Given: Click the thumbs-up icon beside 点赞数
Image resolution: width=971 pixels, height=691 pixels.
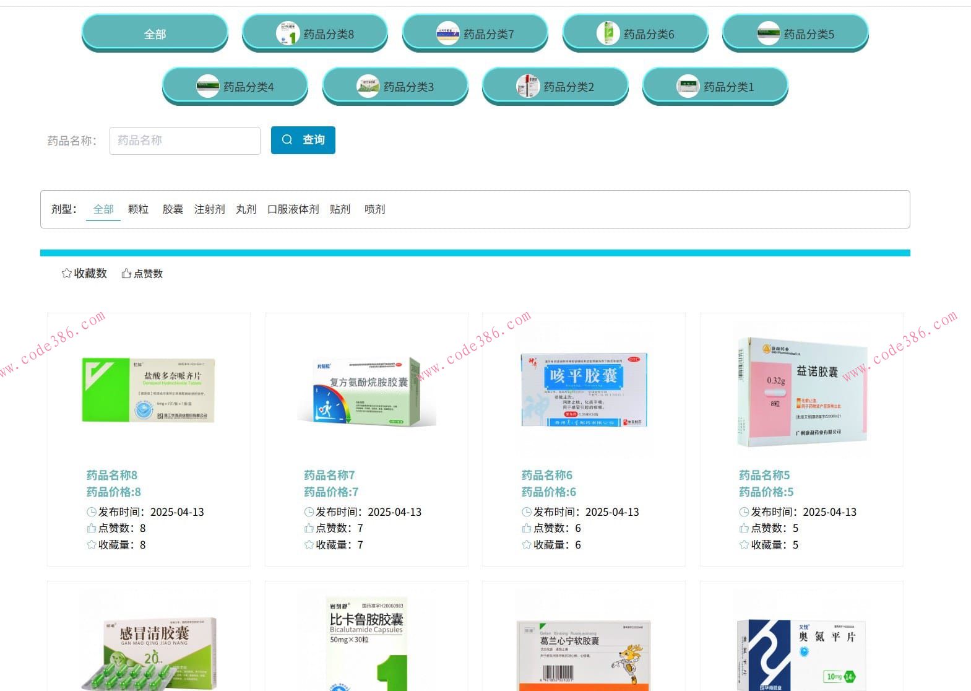Looking at the screenshot, I should [126, 274].
